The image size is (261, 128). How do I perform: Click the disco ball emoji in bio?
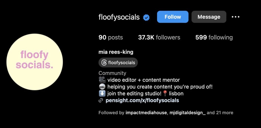(x=102, y=87)
